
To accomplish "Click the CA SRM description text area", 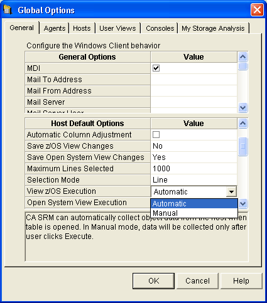I will [136, 237].
